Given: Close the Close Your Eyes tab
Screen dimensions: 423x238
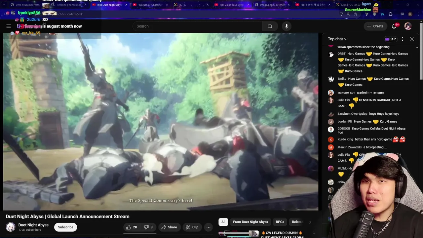Looking at the screenshot, I should coord(249,5).
